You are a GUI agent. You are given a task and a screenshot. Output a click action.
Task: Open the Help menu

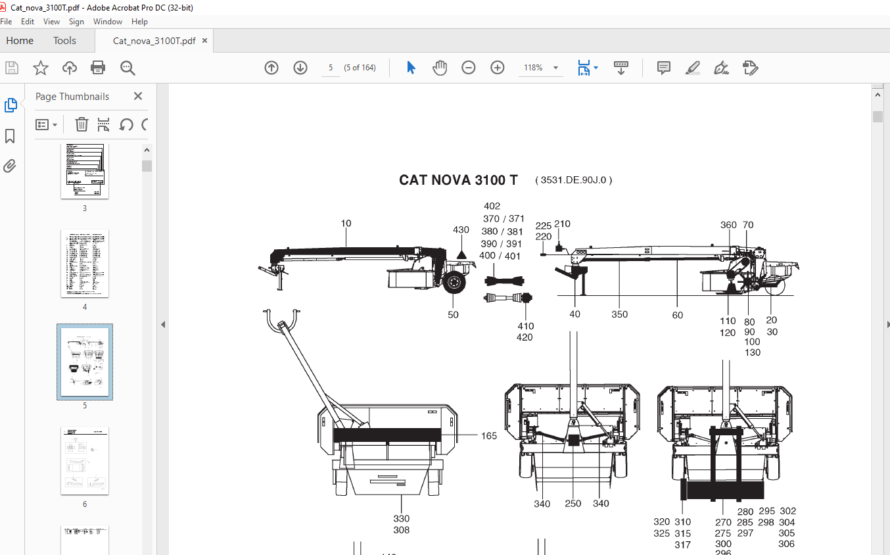(x=139, y=22)
